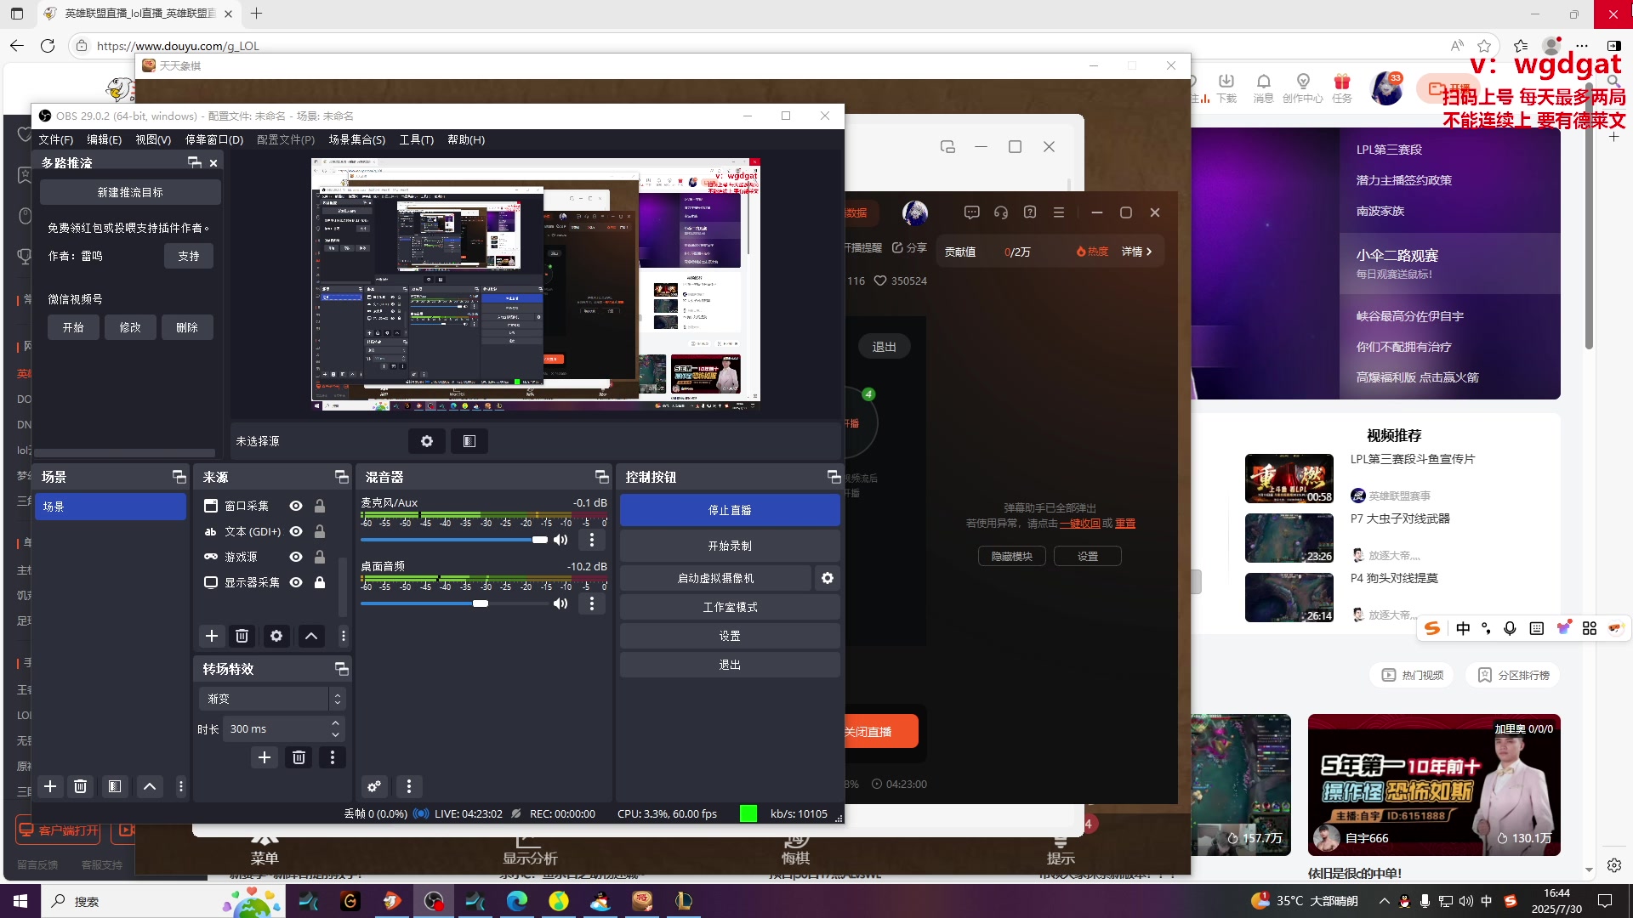This screenshot has height=918, width=1633.
Task: Open scene filters icon in the Scenes panel
Action: (x=115, y=786)
